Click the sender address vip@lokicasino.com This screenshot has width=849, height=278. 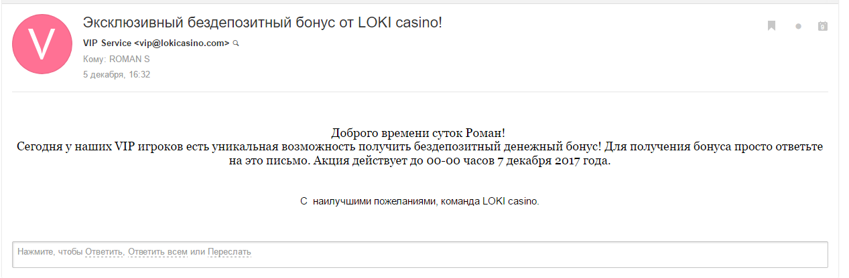(182, 43)
